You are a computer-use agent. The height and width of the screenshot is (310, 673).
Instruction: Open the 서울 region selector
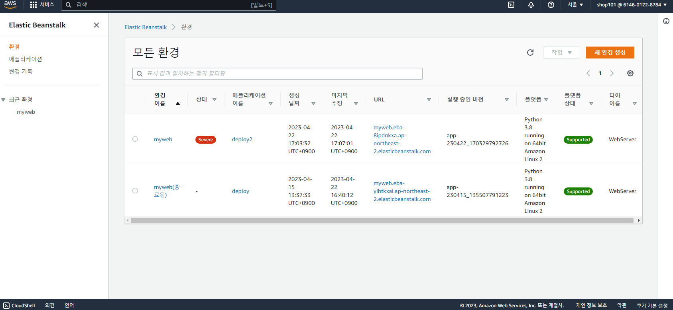(575, 5)
